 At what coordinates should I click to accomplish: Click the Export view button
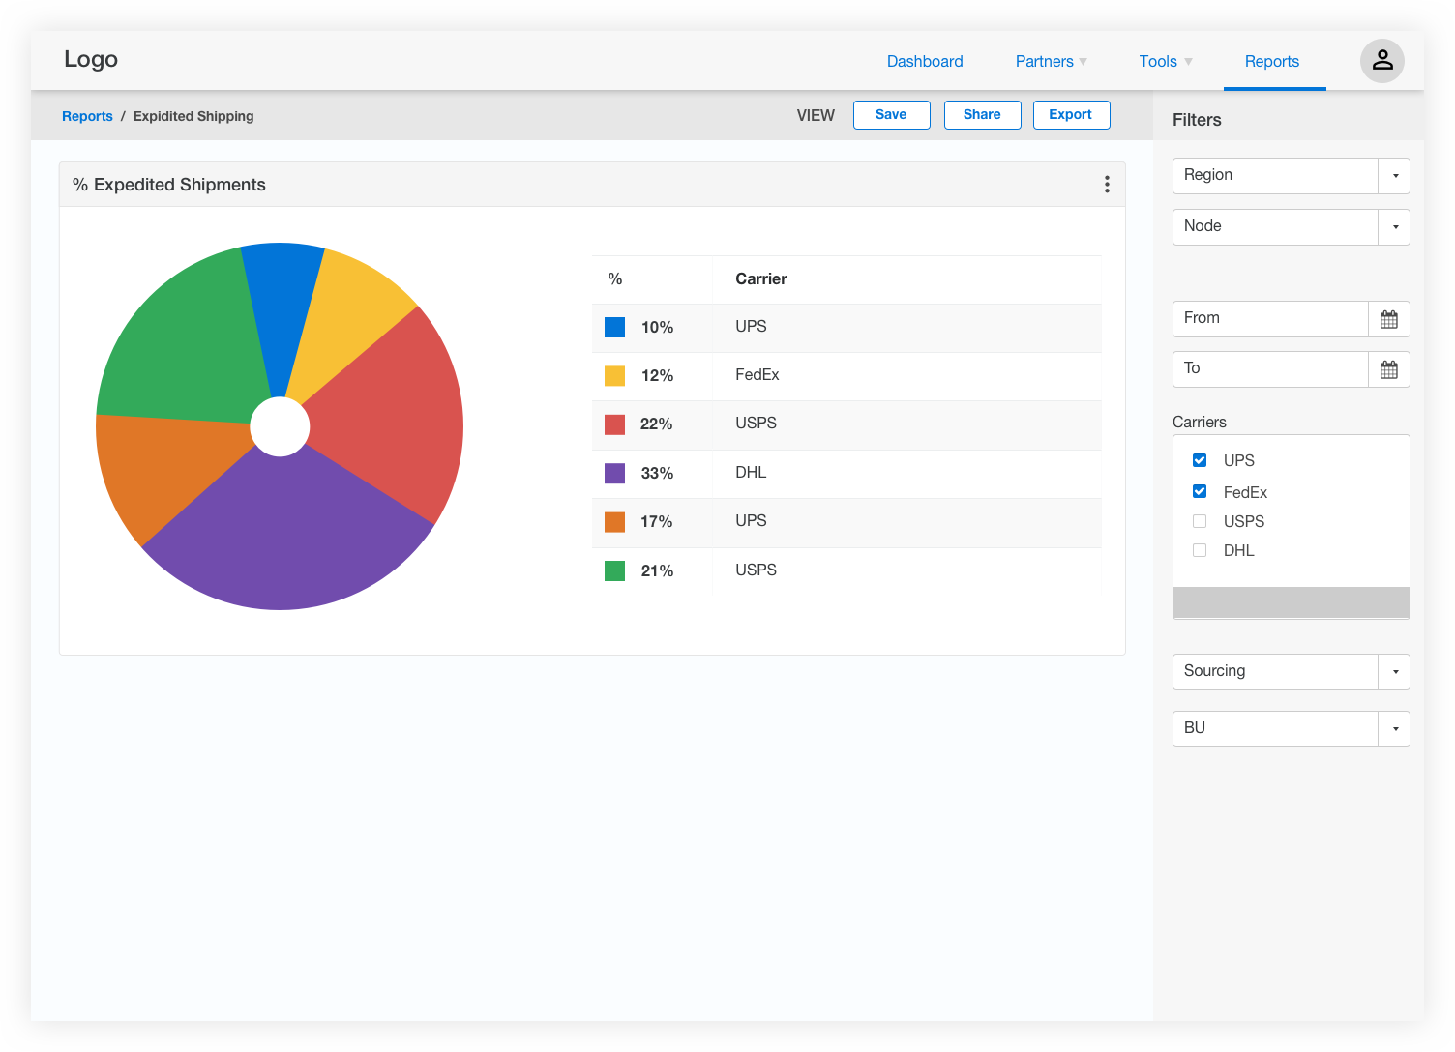(1071, 114)
